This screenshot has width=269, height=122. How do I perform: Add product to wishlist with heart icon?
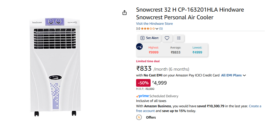[x=167, y=38]
